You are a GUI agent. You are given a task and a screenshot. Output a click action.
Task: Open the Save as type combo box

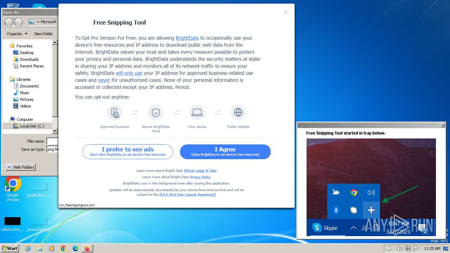(52, 149)
